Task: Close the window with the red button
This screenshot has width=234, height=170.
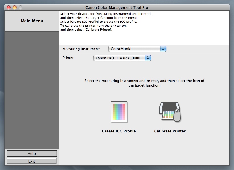Action: click(9, 7)
